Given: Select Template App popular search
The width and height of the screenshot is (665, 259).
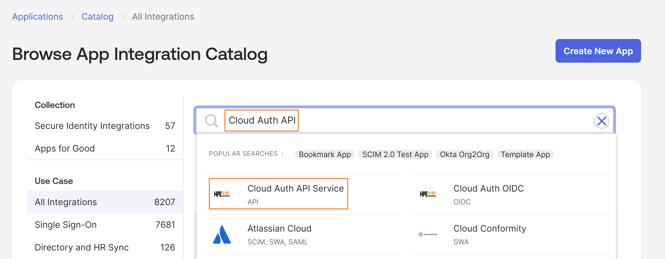Looking at the screenshot, I should pos(525,155).
